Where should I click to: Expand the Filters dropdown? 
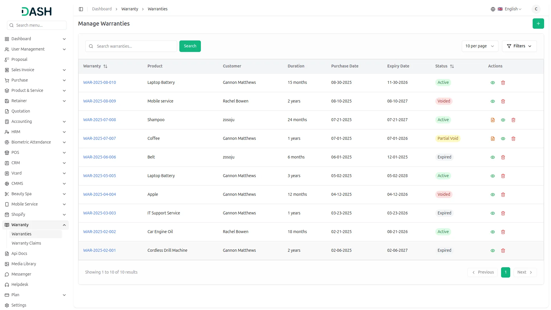pyautogui.click(x=519, y=46)
